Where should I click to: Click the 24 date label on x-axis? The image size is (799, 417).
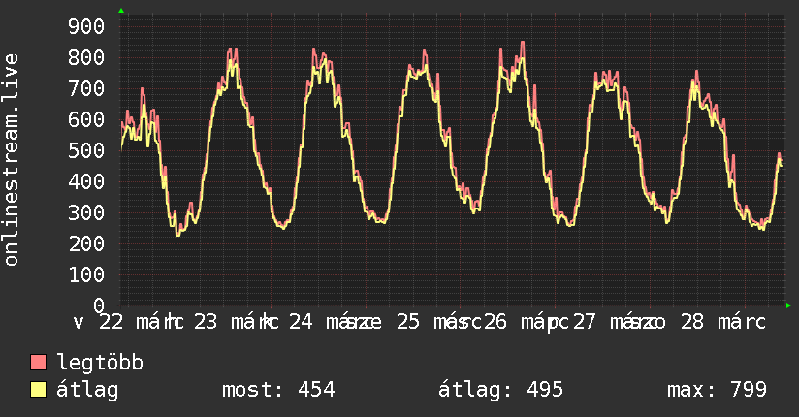coord(301,322)
